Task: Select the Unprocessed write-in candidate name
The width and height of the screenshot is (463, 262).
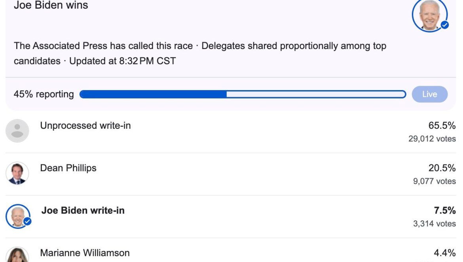Action: pyautogui.click(x=85, y=126)
